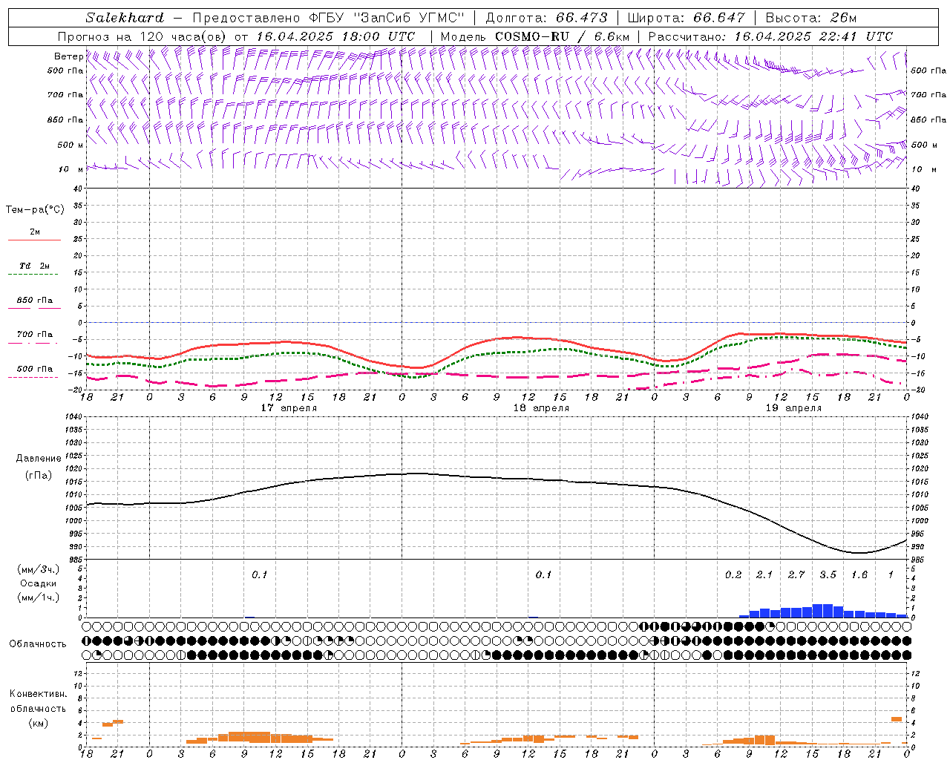
Task: Click the "19 апреля" date label
Action: tap(793, 408)
